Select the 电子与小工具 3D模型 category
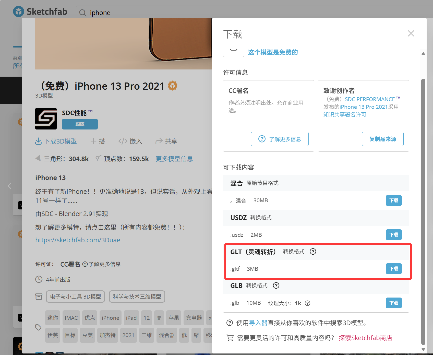Screen dimensions: 433x355 (75, 297)
